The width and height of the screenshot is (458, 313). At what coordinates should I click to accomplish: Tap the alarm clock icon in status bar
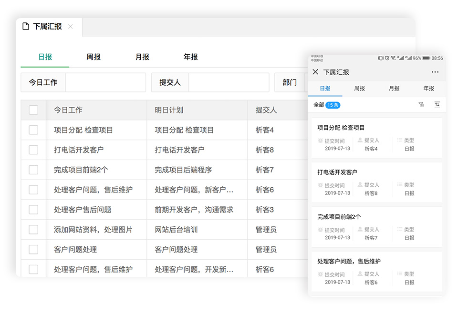tap(387, 58)
